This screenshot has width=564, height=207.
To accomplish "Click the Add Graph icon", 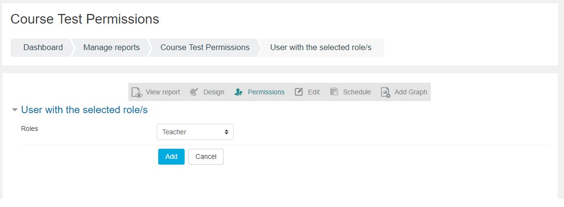I will pos(386,92).
